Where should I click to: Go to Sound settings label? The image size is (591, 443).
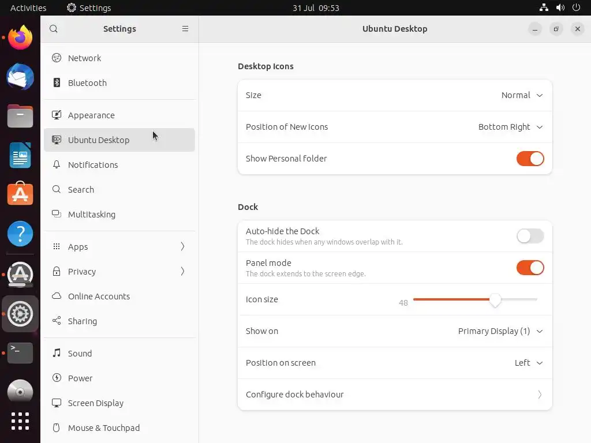[x=80, y=354]
